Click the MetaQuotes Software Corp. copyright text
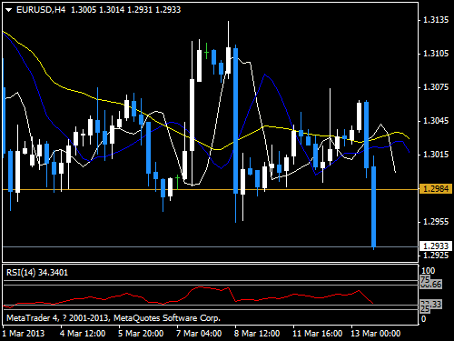This screenshot has width=454, height=341. [x=113, y=318]
